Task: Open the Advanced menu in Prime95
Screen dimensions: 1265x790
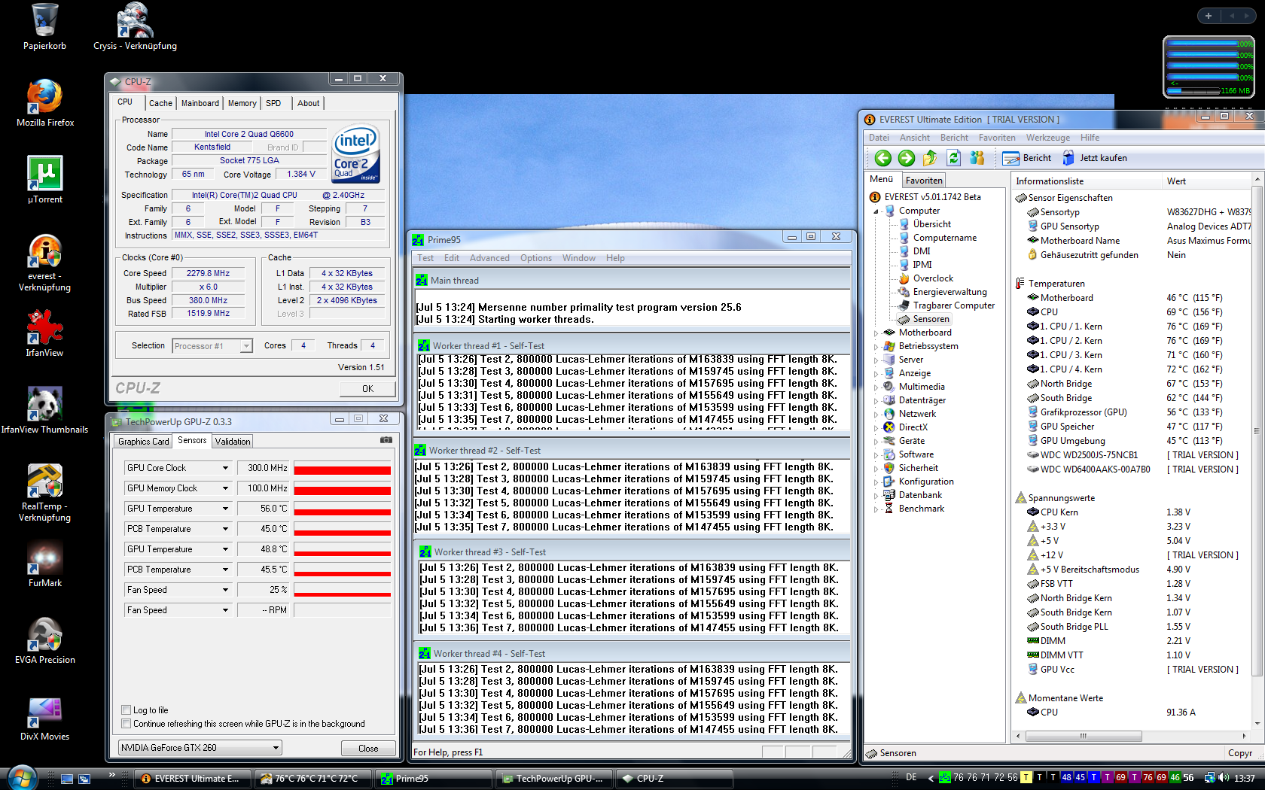Action: [489, 258]
